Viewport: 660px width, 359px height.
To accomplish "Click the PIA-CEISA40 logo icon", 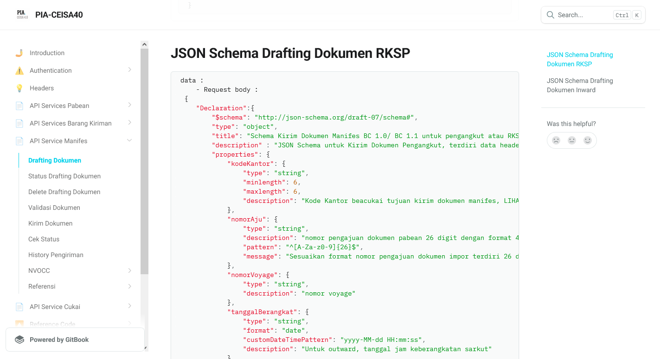I will click(22, 15).
